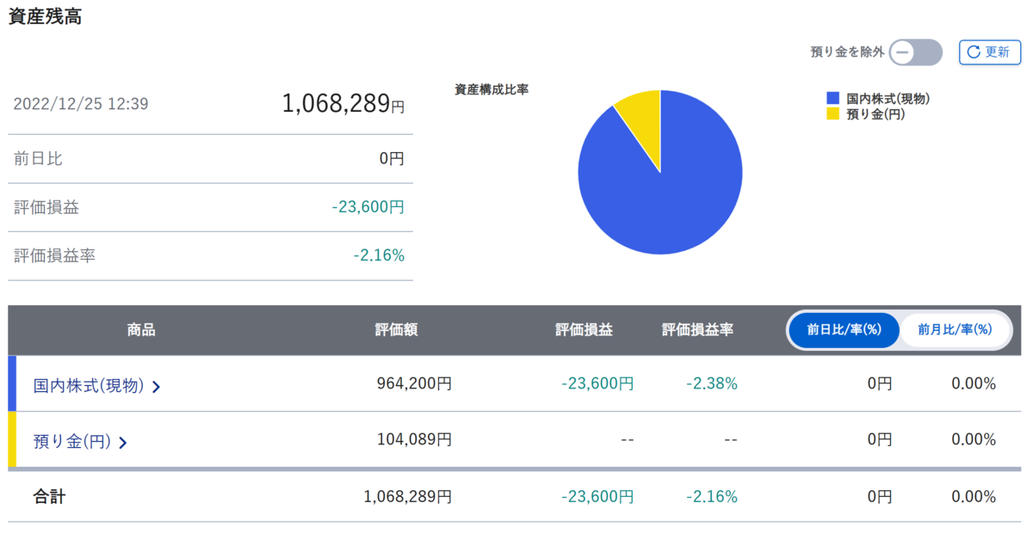This screenshot has width=1033, height=533.
Task: Click the 評価損益 column header in table
Action: coord(584,330)
